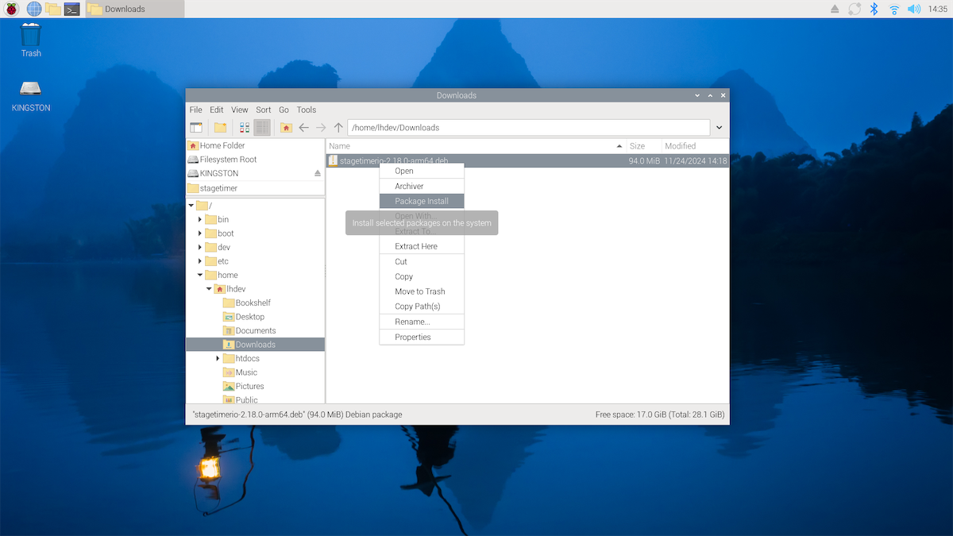Go to home directory using Home toolbar icon
The image size is (953, 536).
pos(286,127)
